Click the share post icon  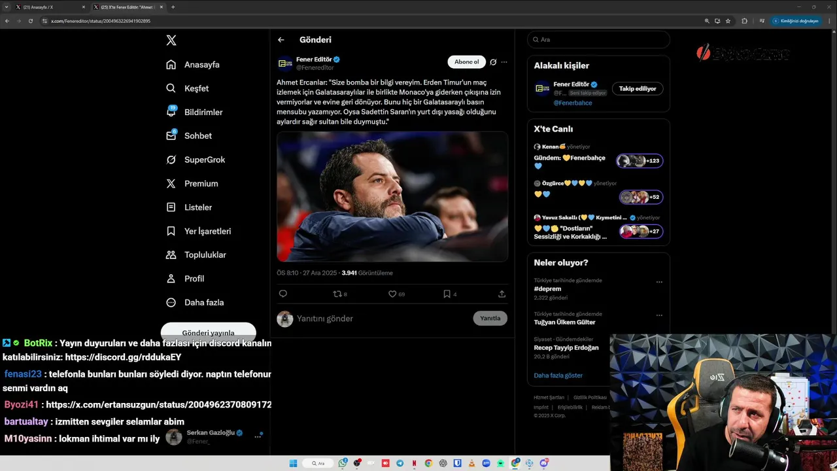502,294
